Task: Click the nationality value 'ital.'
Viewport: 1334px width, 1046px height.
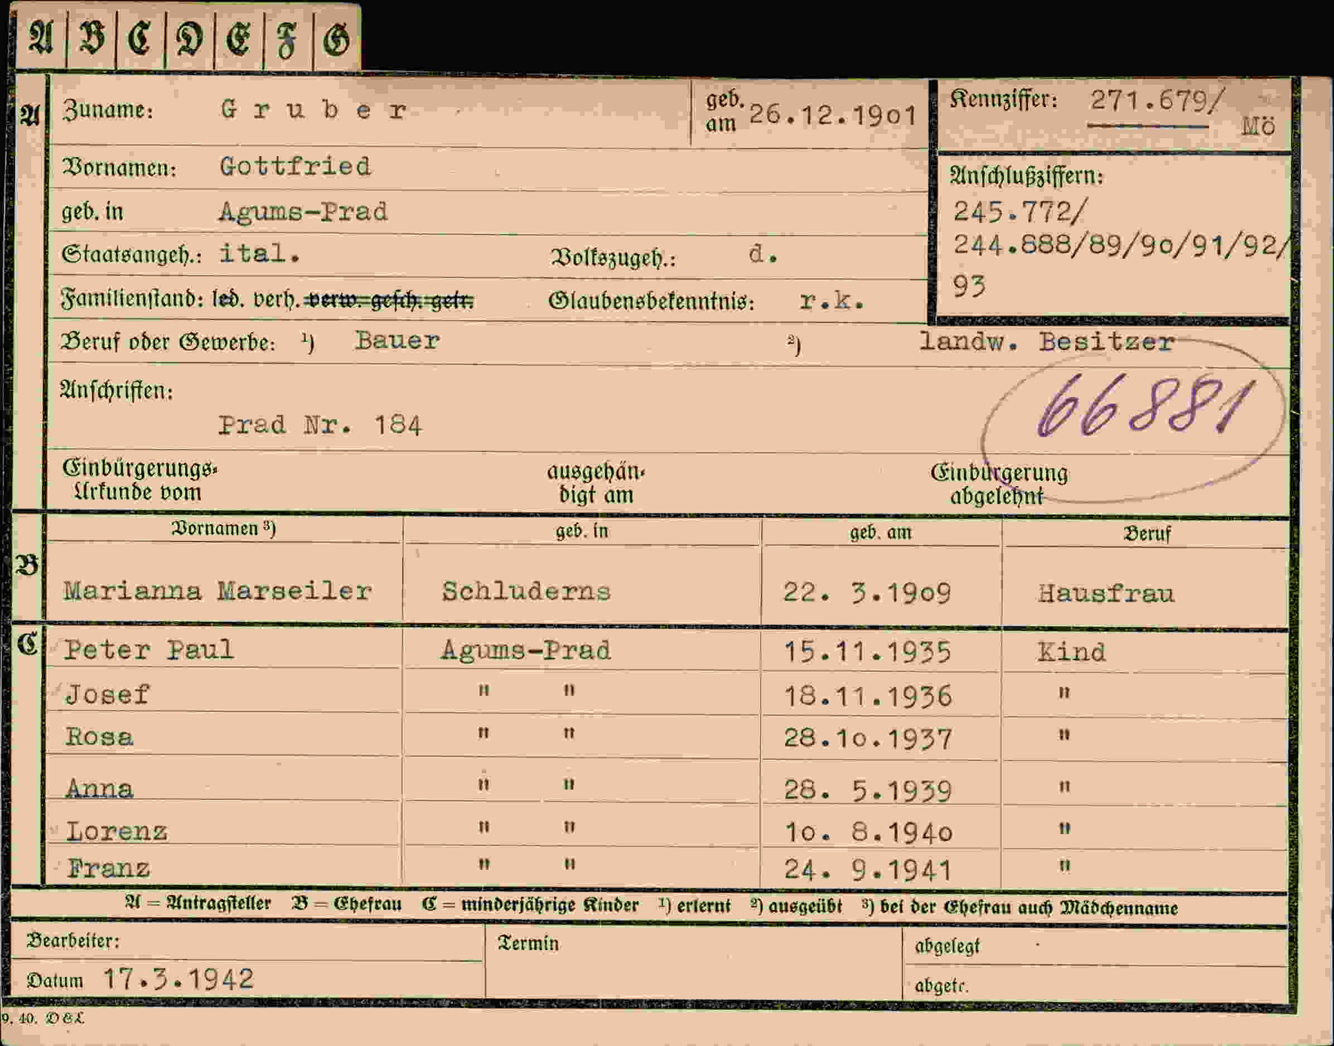Action: click(x=260, y=254)
